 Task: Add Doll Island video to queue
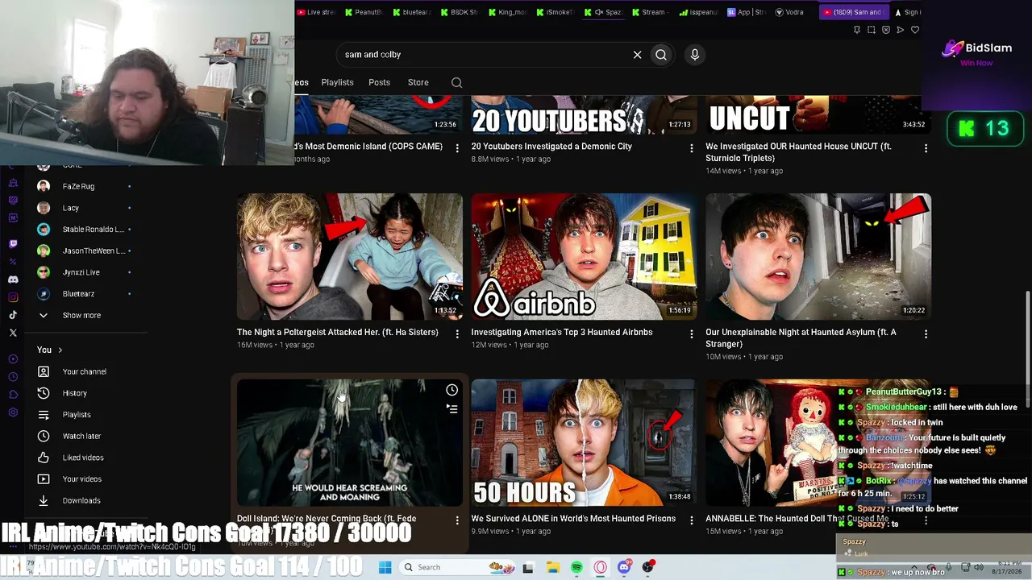451,409
